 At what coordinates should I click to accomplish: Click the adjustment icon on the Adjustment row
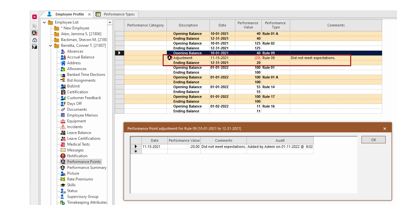(x=170, y=58)
